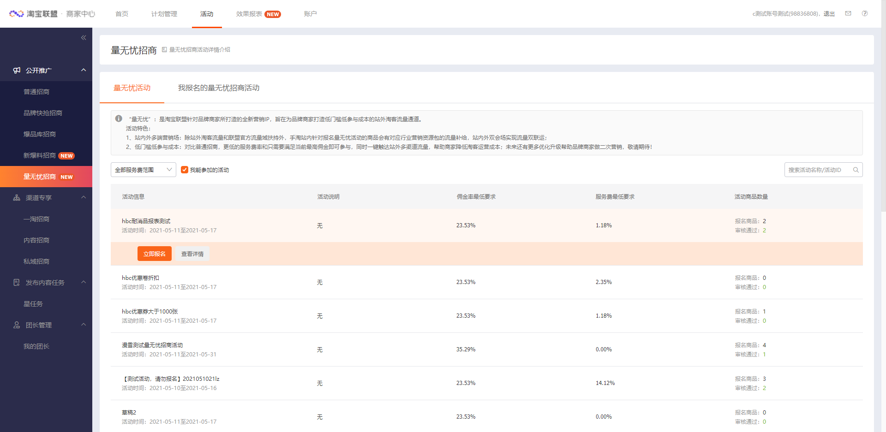This screenshot has height=432, width=886.
Task: Click activity name hbc优惠卷折扣
Action: [140, 278]
